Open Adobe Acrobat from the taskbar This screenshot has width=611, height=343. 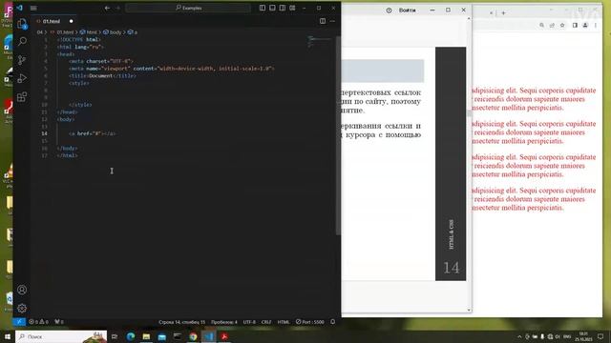(224, 336)
